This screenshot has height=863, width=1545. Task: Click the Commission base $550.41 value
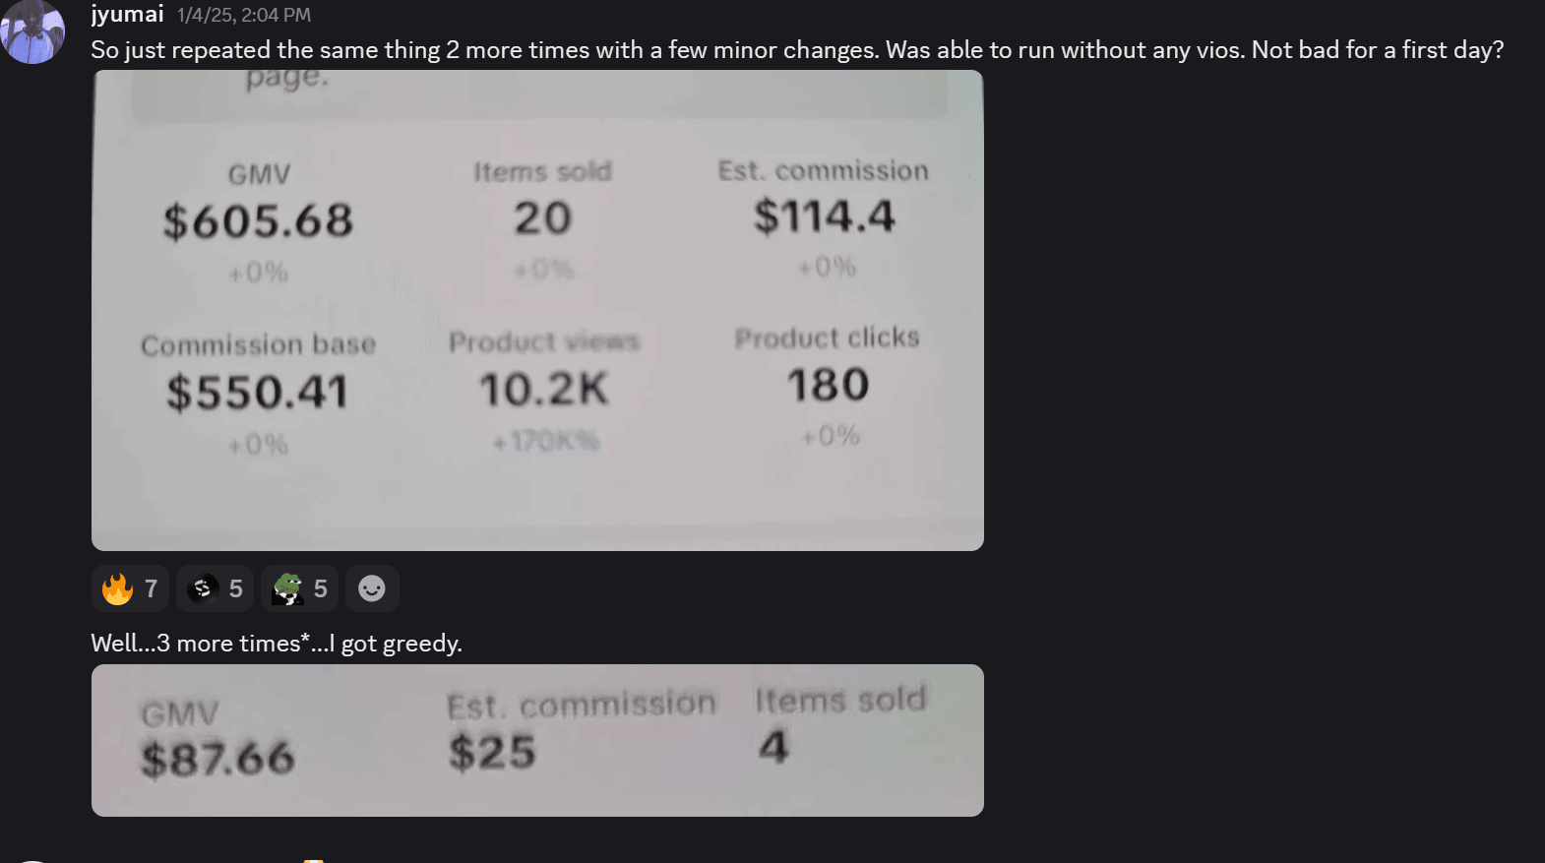[258, 392]
